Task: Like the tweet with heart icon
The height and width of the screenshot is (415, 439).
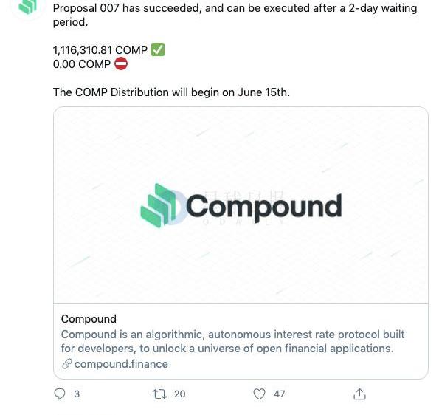Action: pyautogui.click(x=259, y=394)
